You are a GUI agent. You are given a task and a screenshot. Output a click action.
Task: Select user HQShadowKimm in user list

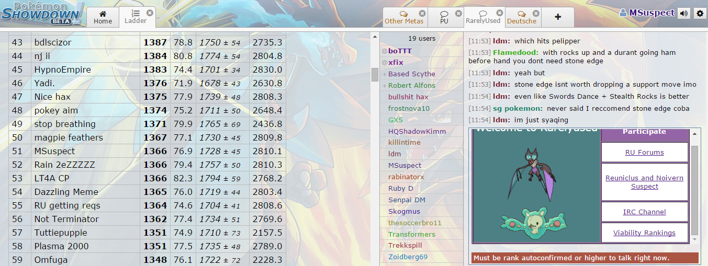(422, 131)
